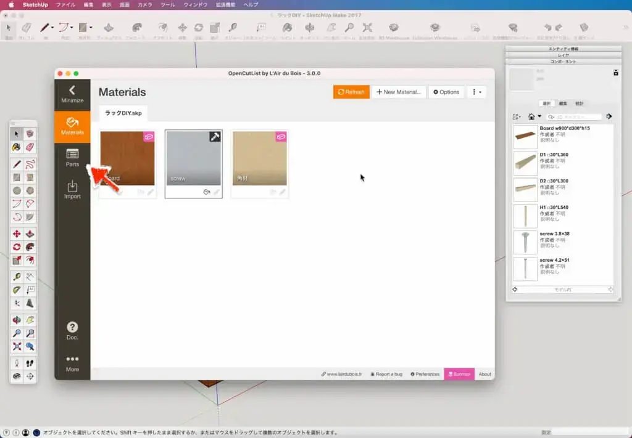Expand the Line tool dropdown arrow in top toolbar
This screenshot has height=438, width=632.
[52, 28]
